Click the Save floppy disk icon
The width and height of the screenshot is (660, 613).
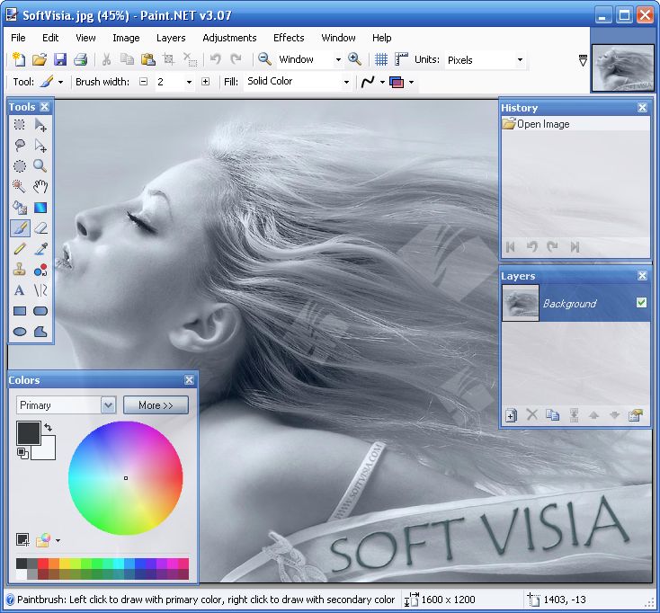point(60,59)
